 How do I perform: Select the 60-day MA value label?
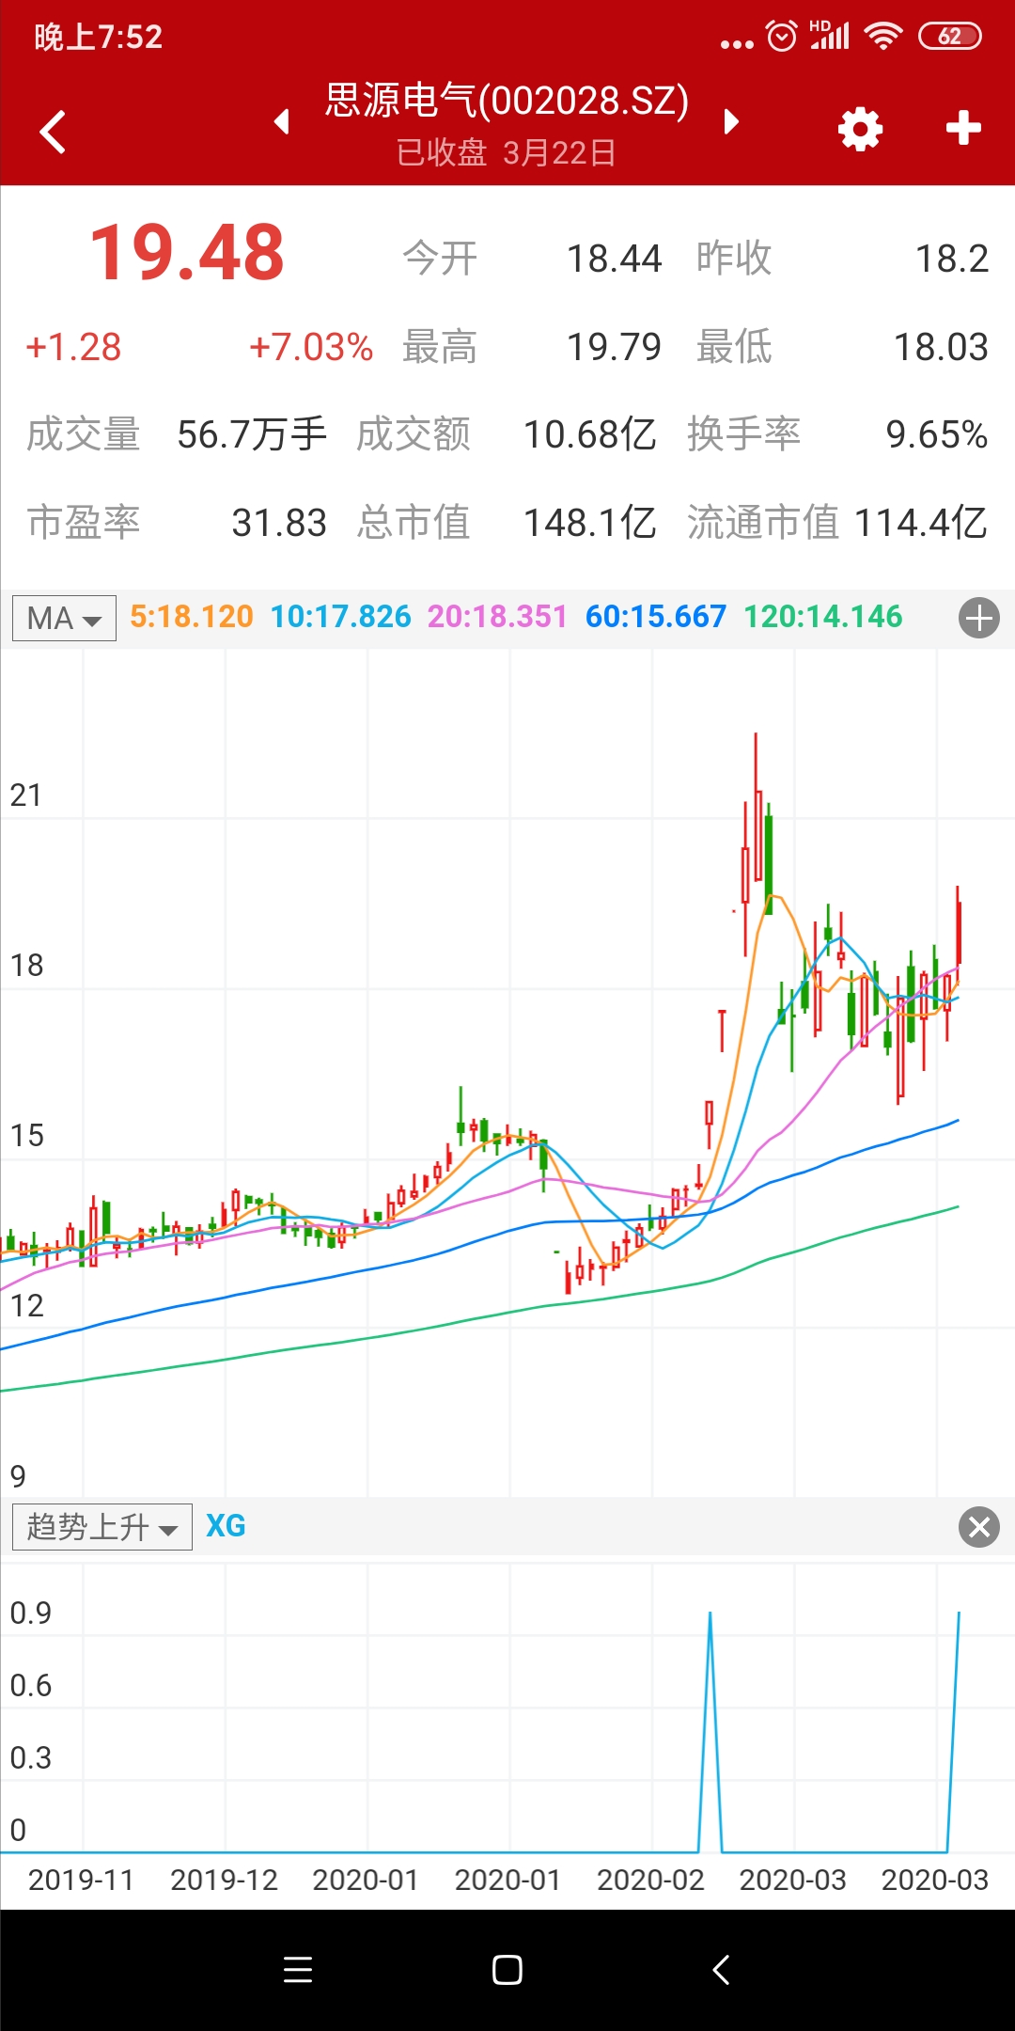[655, 617]
